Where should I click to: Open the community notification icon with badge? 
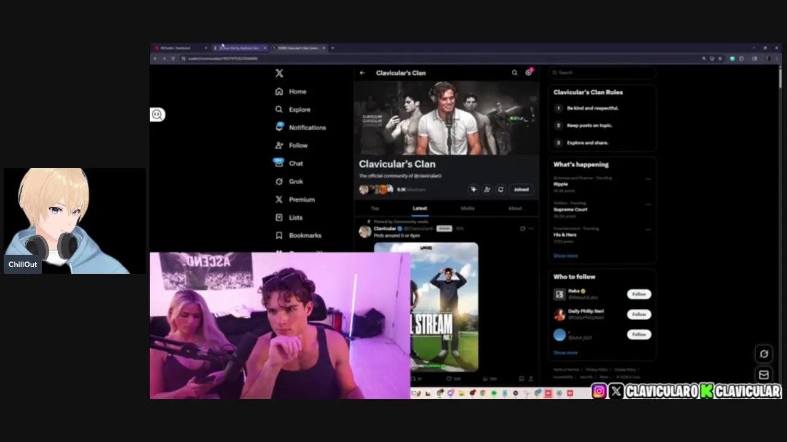[x=529, y=72]
